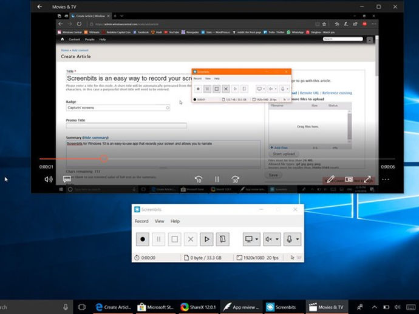Click the '0:00:00' elapsed time in Screenbits
This screenshot has height=314, width=419.
(x=148, y=258)
